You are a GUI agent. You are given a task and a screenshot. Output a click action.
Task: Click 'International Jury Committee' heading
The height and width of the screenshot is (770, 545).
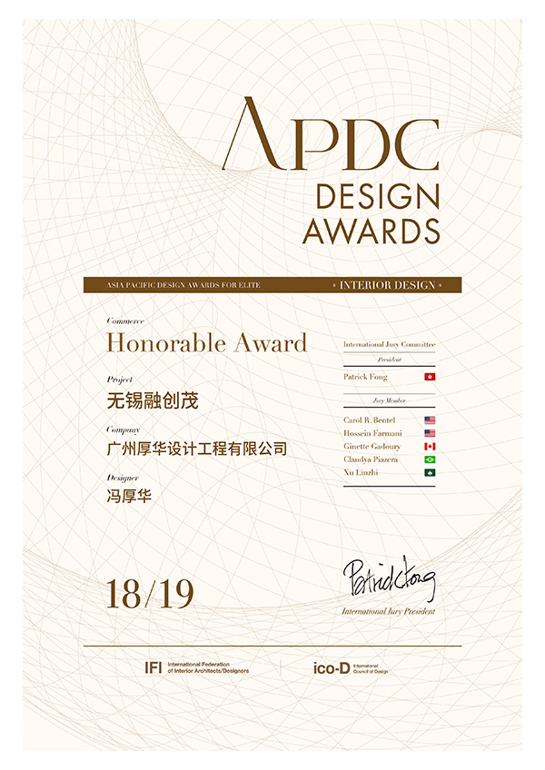click(x=389, y=344)
